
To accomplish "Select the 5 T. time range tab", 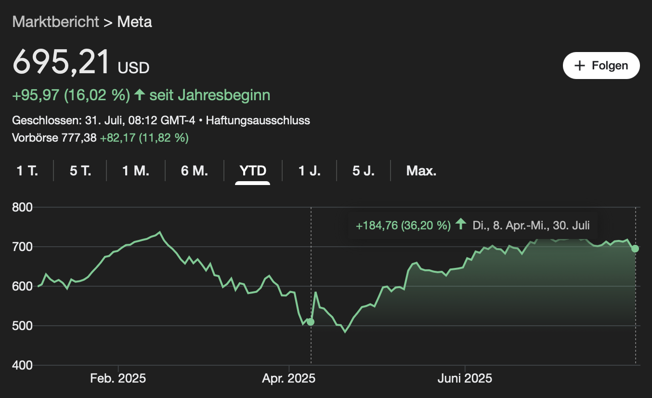I will 80,171.
